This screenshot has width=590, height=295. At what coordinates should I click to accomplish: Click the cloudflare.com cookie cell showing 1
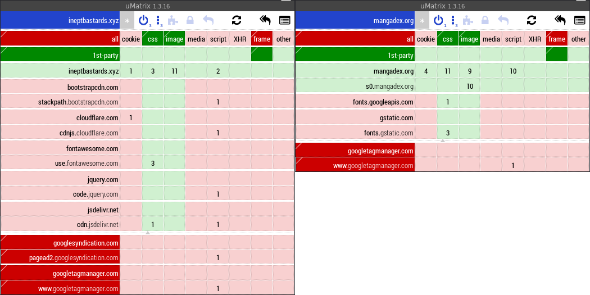coord(131,118)
